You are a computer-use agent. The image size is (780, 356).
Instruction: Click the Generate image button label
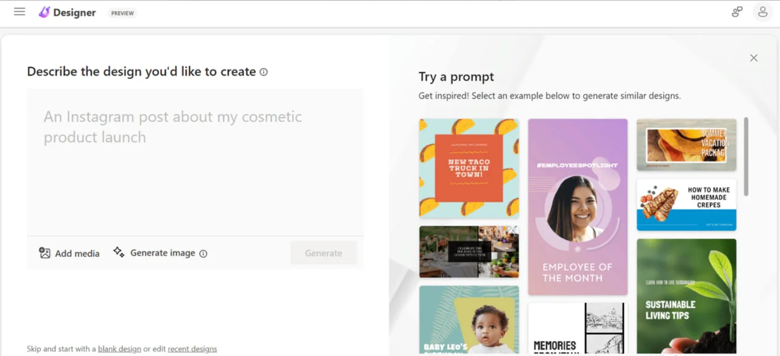pyautogui.click(x=163, y=253)
